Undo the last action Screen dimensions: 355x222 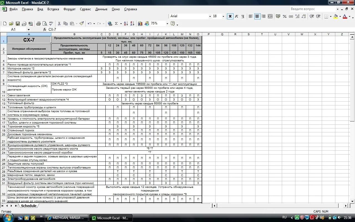89,24
